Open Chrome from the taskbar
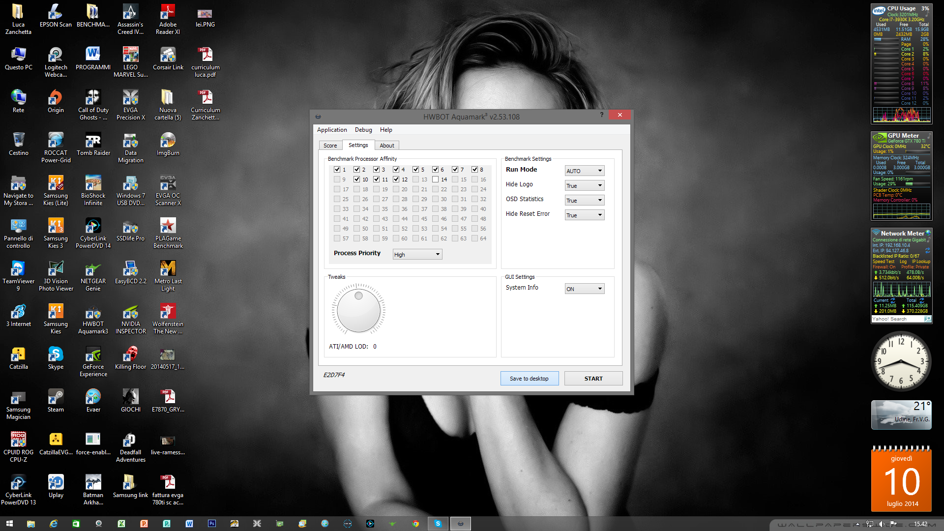This screenshot has width=944, height=531. (x=415, y=524)
